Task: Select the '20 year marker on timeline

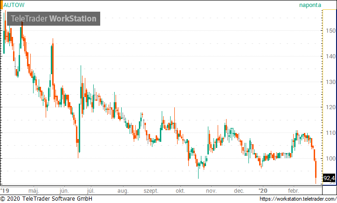Action: point(263,190)
